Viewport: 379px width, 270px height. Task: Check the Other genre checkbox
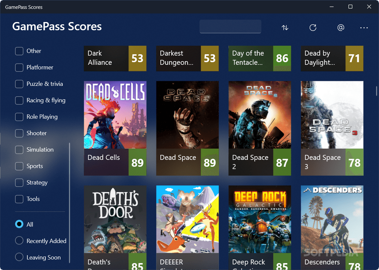[19, 51]
